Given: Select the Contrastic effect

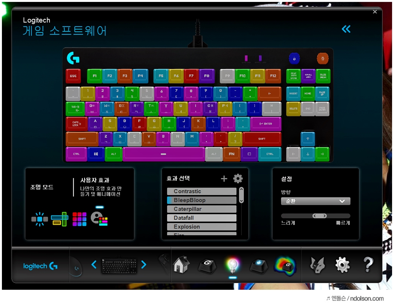Looking at the screenshot, I should click(202, 191).
